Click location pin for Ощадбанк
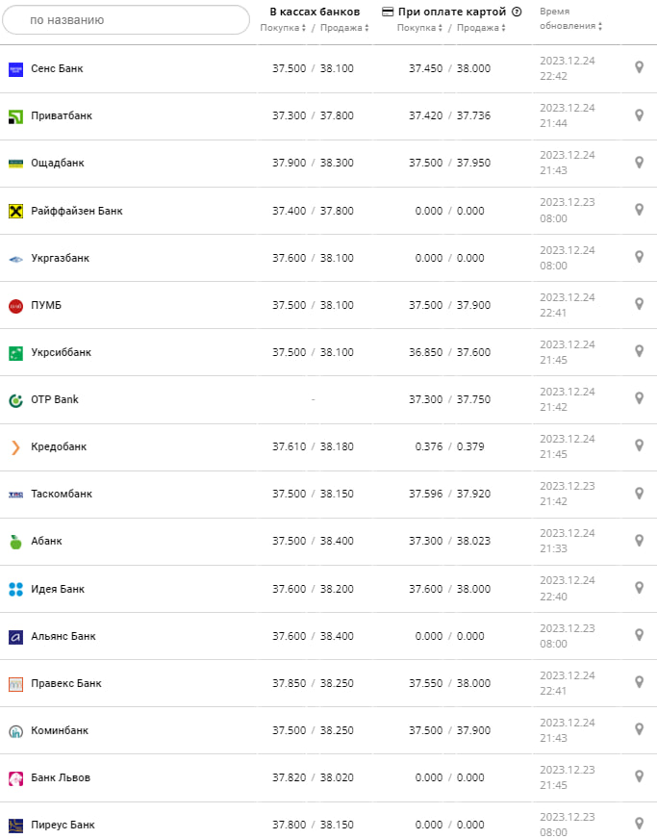The height and width of the screenshot is (839, 657). (x=639, y=163)
